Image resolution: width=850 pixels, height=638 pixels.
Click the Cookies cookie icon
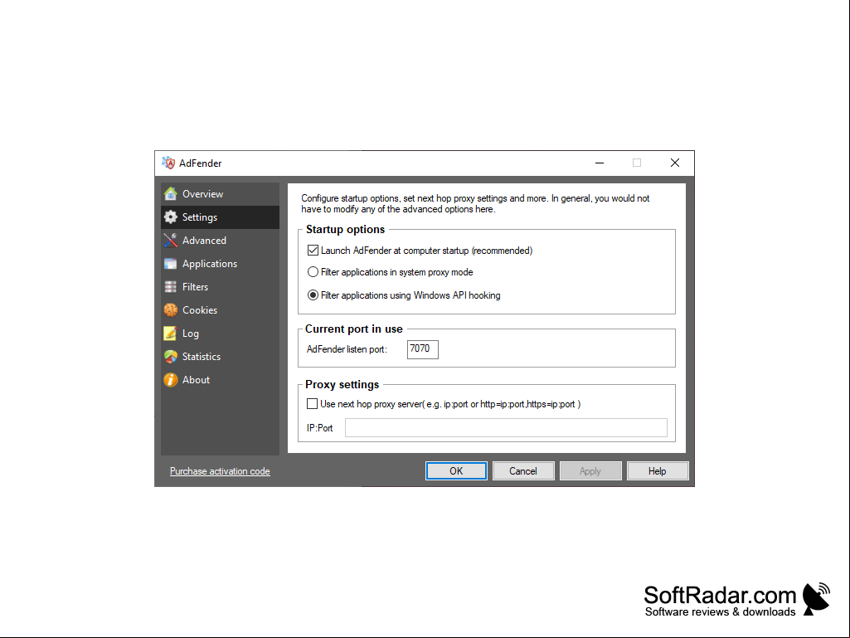click(170, 309)
